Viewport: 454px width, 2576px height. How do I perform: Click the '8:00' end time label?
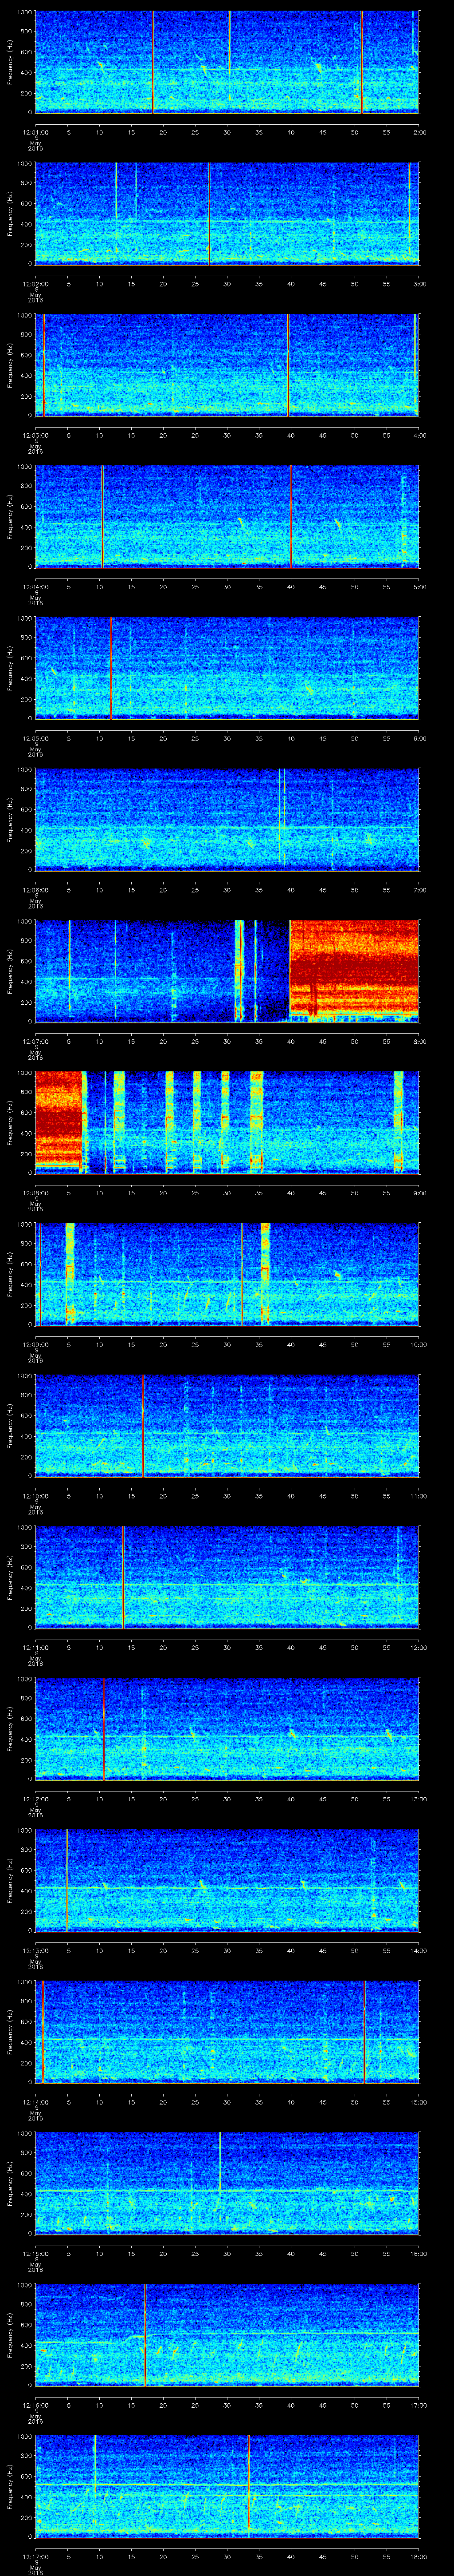pos(419,1041)
